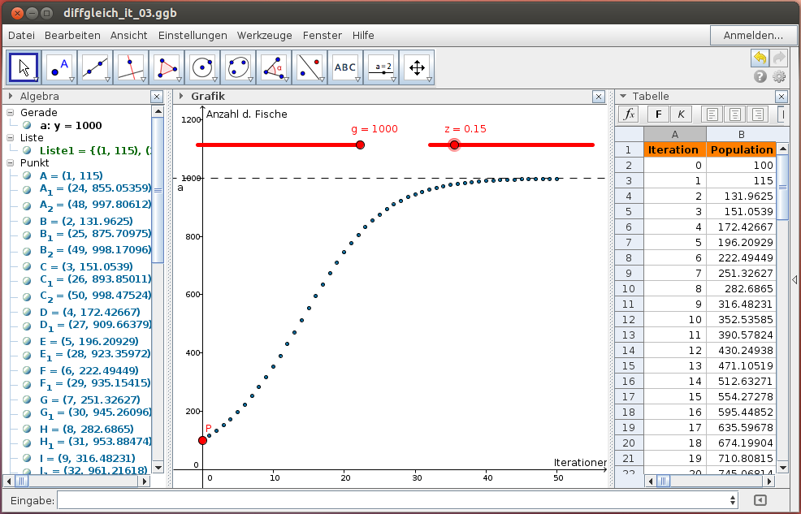The image size is (801, 514).
Task: Select the Angle tool
Action: coord(274,67)
